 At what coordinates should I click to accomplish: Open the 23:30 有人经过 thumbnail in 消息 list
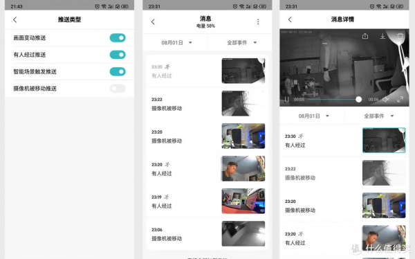click(x=243, y=71)
